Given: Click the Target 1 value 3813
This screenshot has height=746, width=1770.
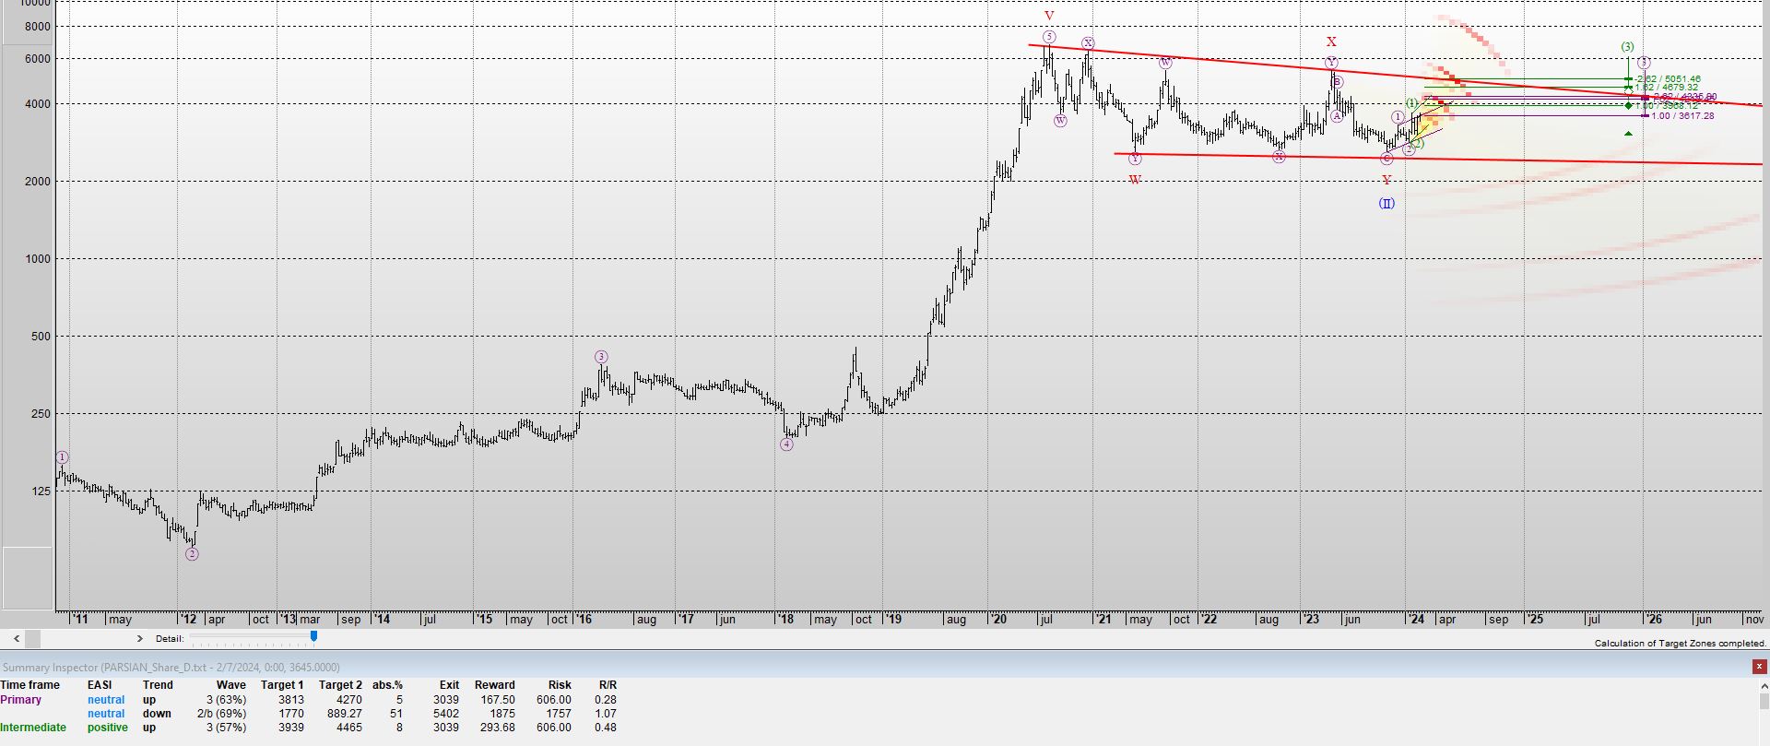Looking at the screenshot, I should (x=291, y=700).
